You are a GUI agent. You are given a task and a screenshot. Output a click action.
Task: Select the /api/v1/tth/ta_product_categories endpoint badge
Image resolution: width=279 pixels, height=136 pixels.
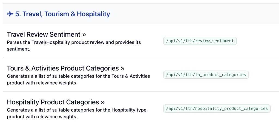click(x=206, y=75)
